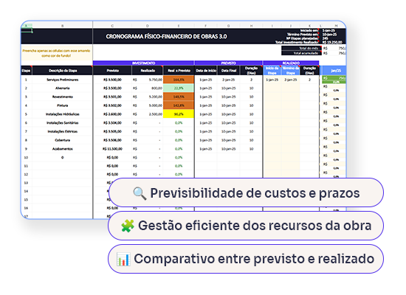Screen dimensions: 406x295
Task: Select the 'R$ 2.600,00' Previsto cell
Action: click(112, 114)
